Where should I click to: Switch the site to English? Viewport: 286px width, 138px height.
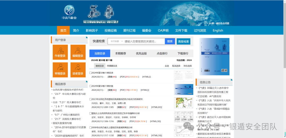click(x=218, y=30)
